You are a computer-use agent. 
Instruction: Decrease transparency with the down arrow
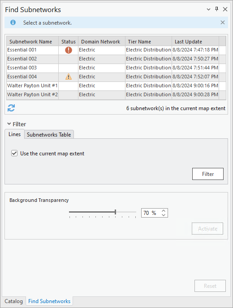(164, 215)
